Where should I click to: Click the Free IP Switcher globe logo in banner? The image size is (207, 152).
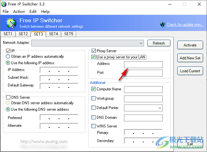11,23
